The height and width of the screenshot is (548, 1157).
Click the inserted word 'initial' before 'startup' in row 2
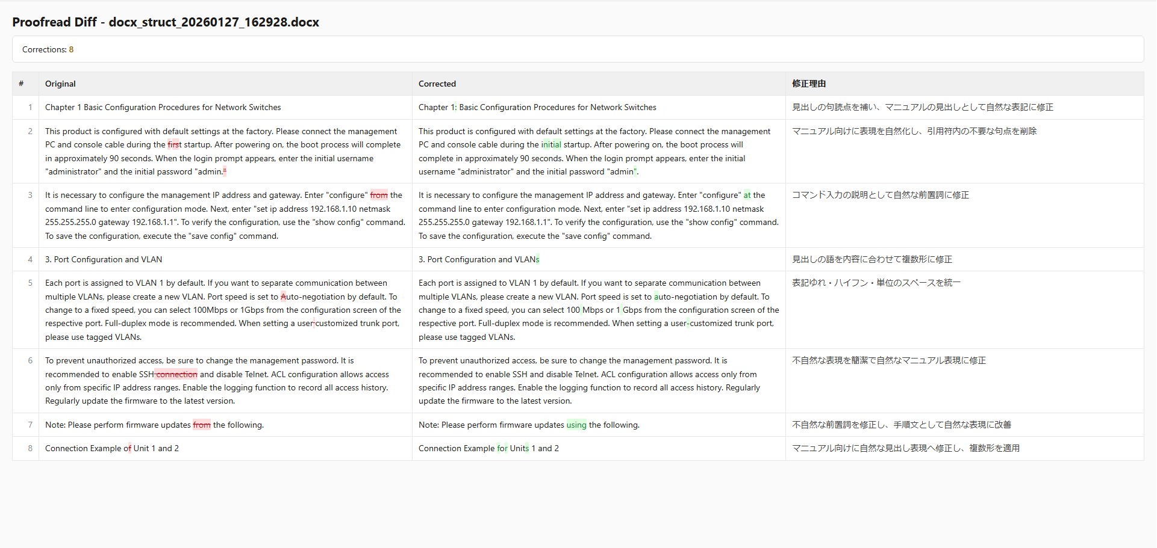point(551,145)
